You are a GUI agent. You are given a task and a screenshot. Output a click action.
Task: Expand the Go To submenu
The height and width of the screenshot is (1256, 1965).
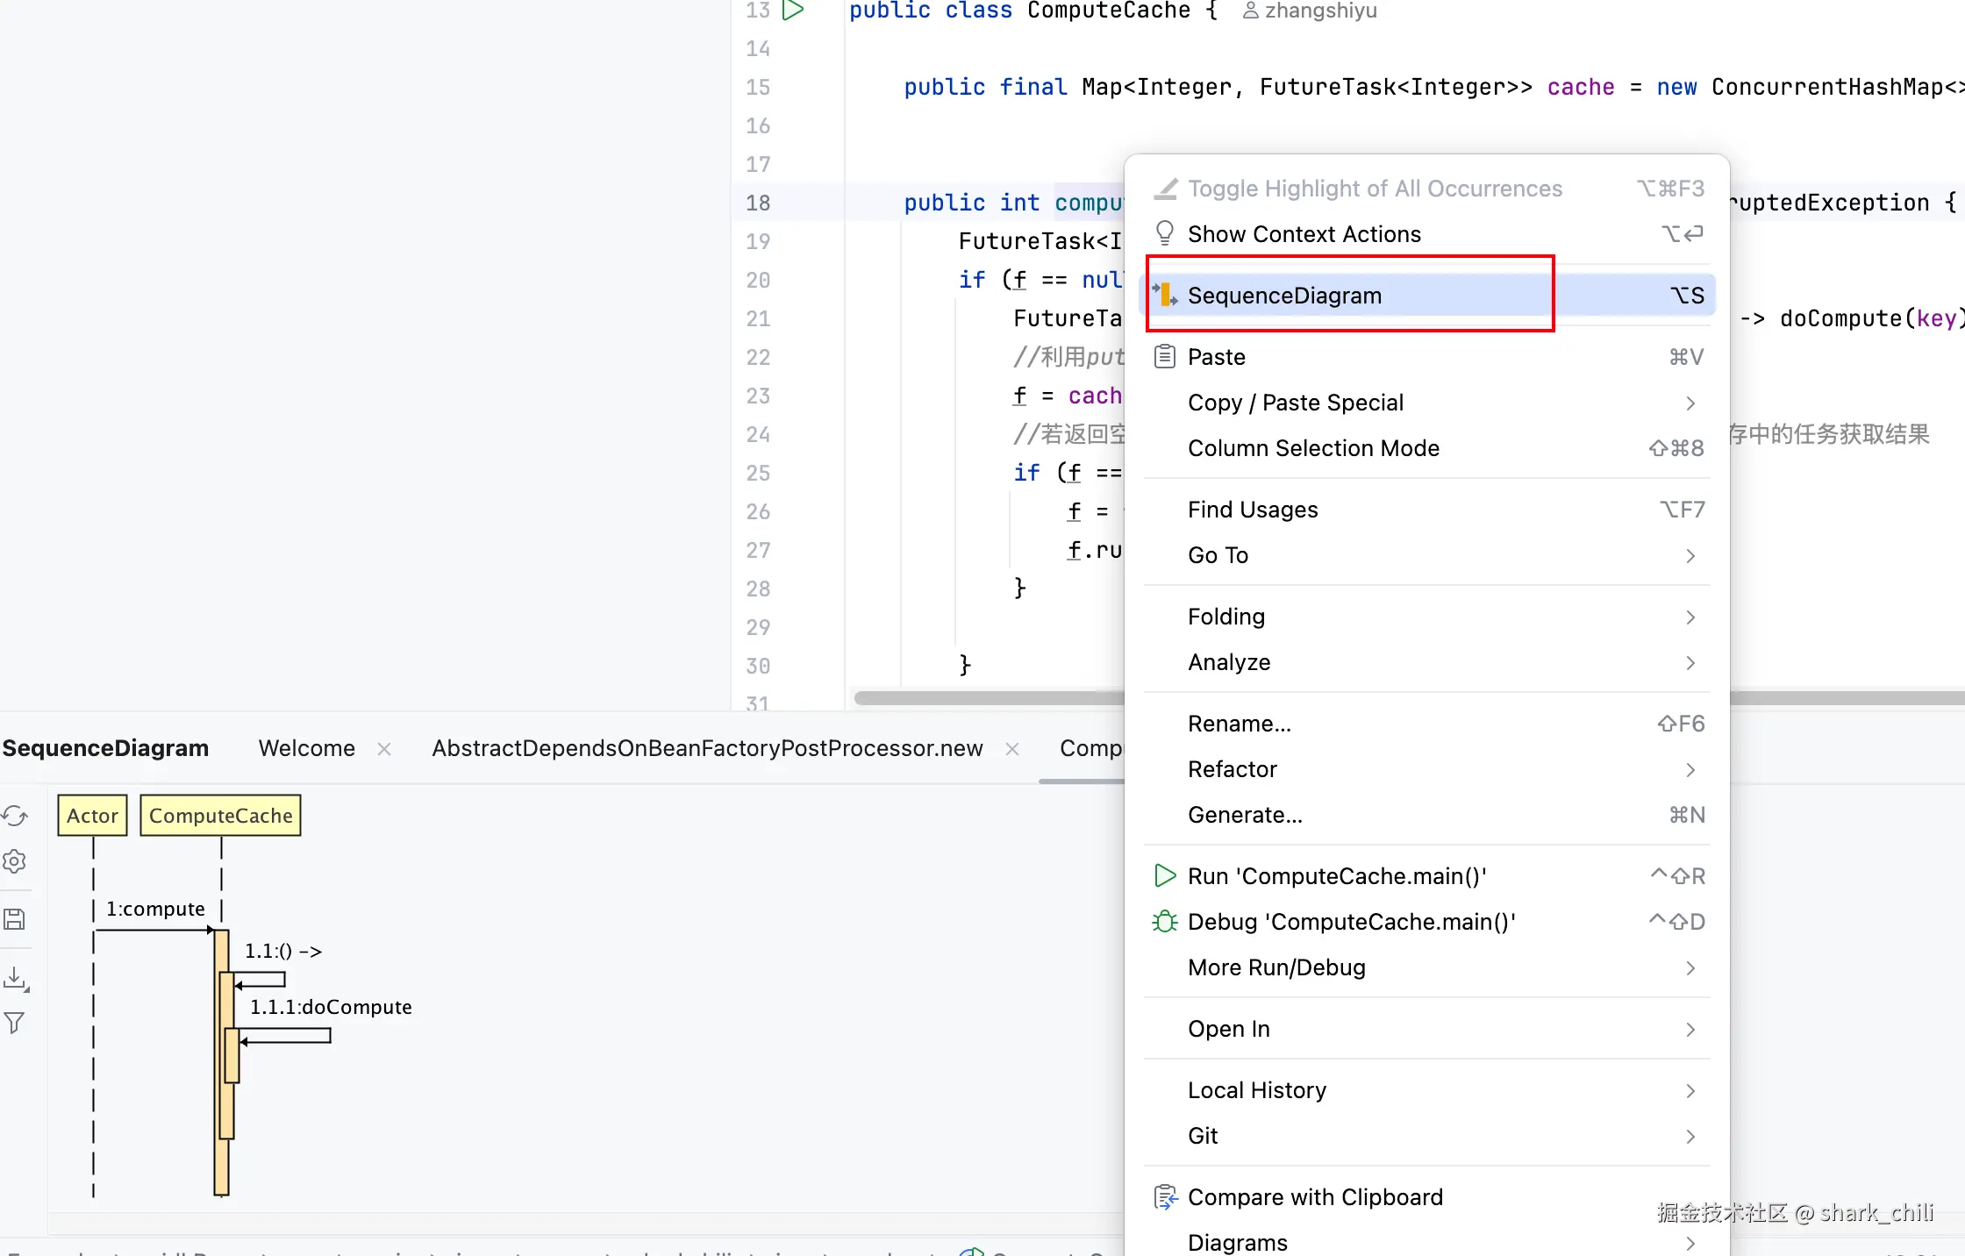click(1218, 555)
